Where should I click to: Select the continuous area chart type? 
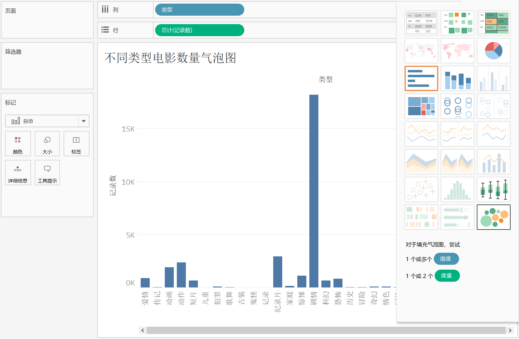tap(421, 162)
